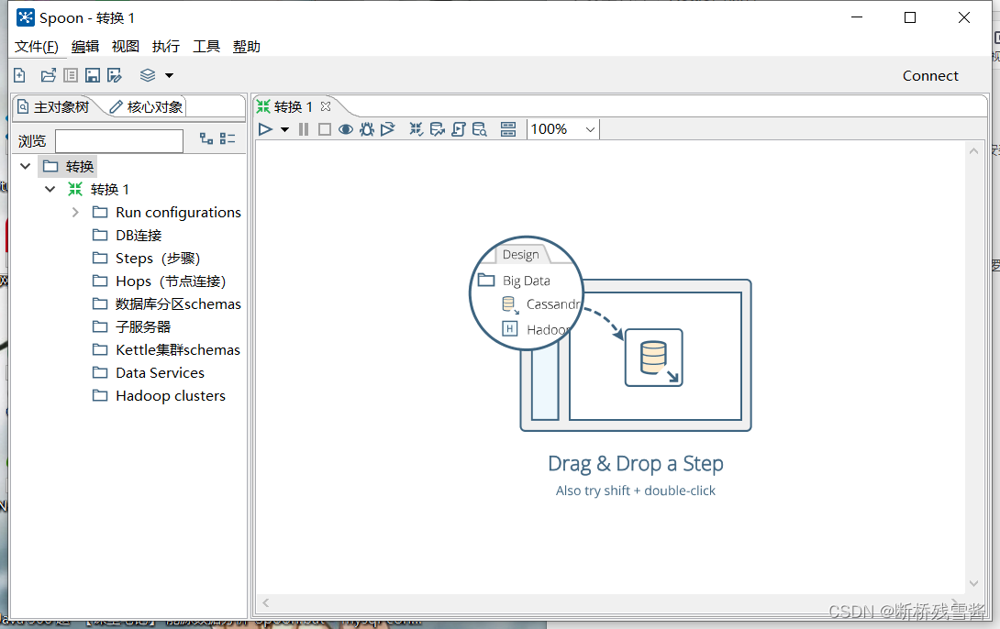Maximize the Spoon window
Screen dimensions: 1000x629
910,17
